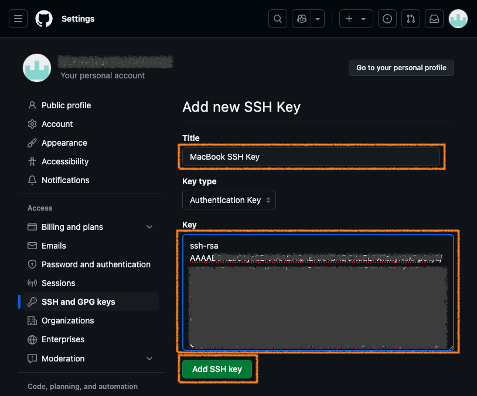The width and height of the screenshot is (477, 396).
Task: Click the Add SSH key button
Action: pos(217,369)
